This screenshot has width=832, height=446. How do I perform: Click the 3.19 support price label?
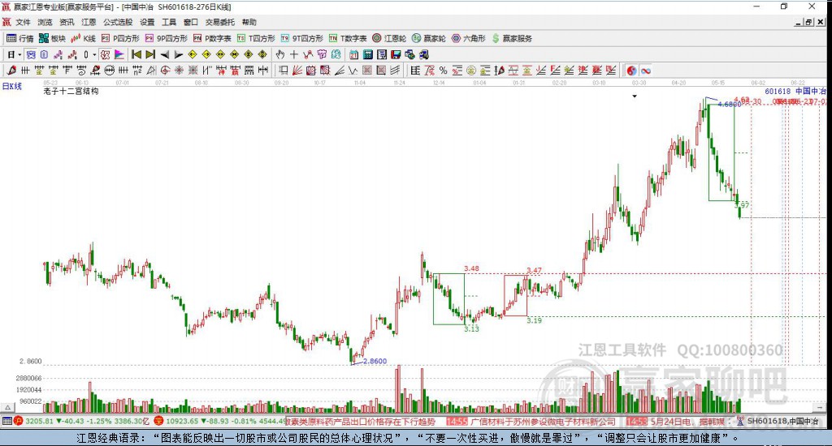(x=535, y=320)
